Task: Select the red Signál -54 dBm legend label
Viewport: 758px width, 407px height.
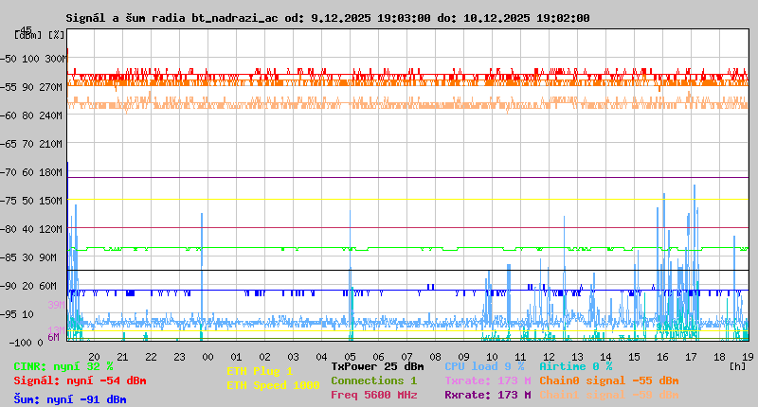Action: click(80, 380)
